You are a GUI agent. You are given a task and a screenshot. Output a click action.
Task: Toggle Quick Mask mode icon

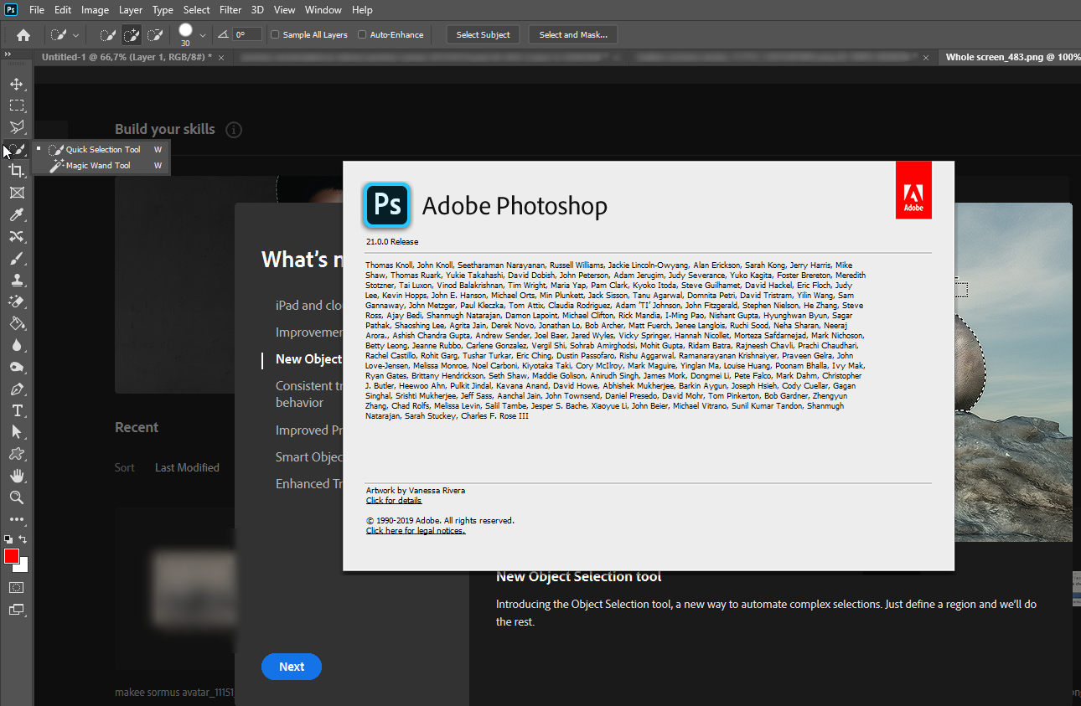(x=16, y=588)
